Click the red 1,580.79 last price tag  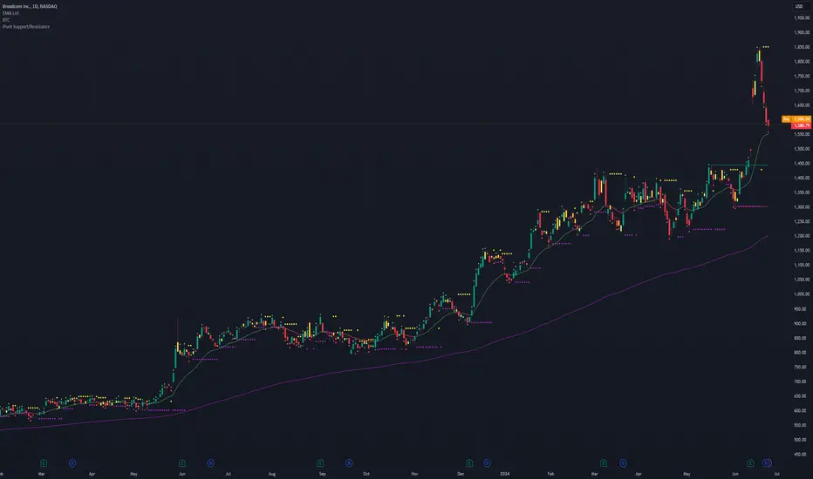pos(801,125)
